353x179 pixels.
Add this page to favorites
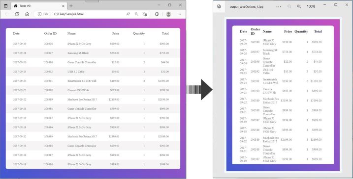click(145, 14)
